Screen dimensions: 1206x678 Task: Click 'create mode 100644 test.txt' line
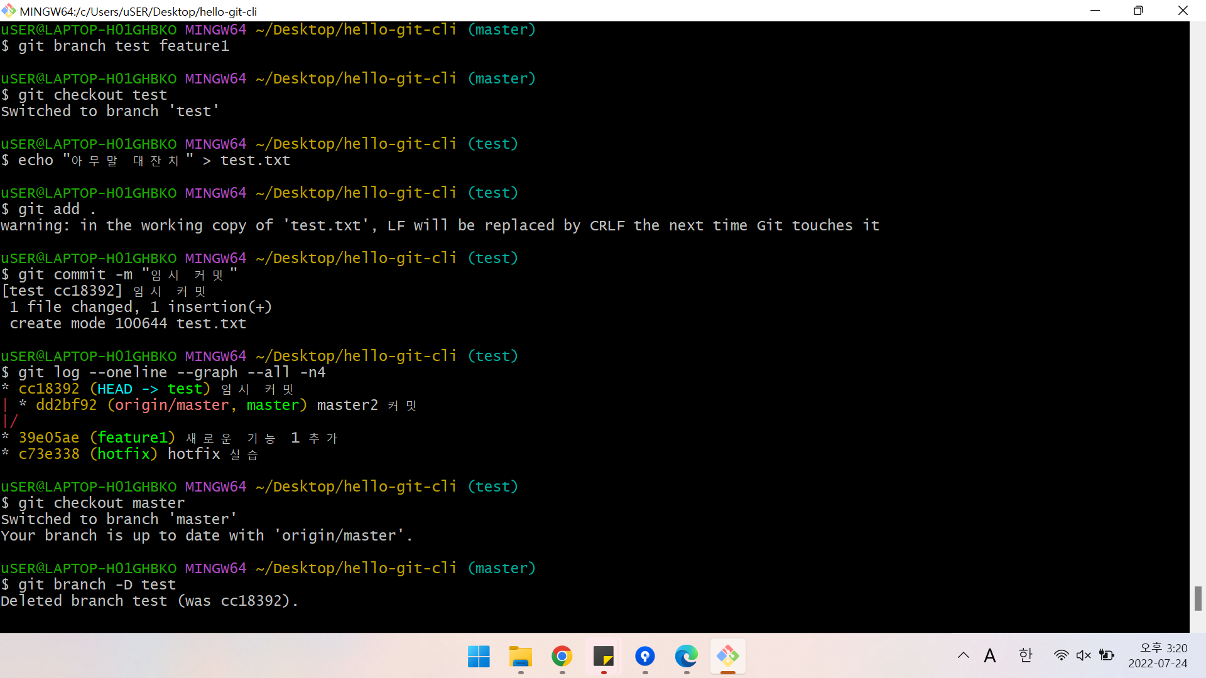(128, 323)
